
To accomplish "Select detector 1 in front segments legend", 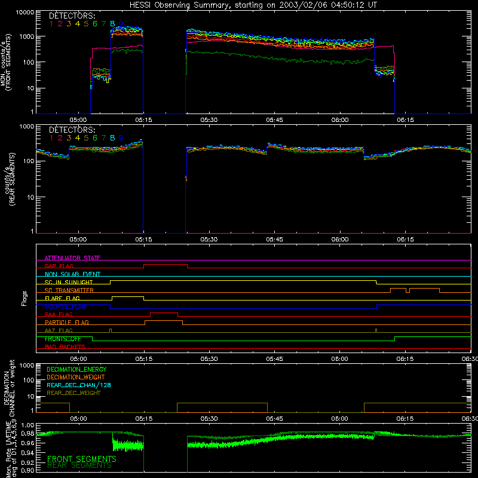I will (51, 24).
